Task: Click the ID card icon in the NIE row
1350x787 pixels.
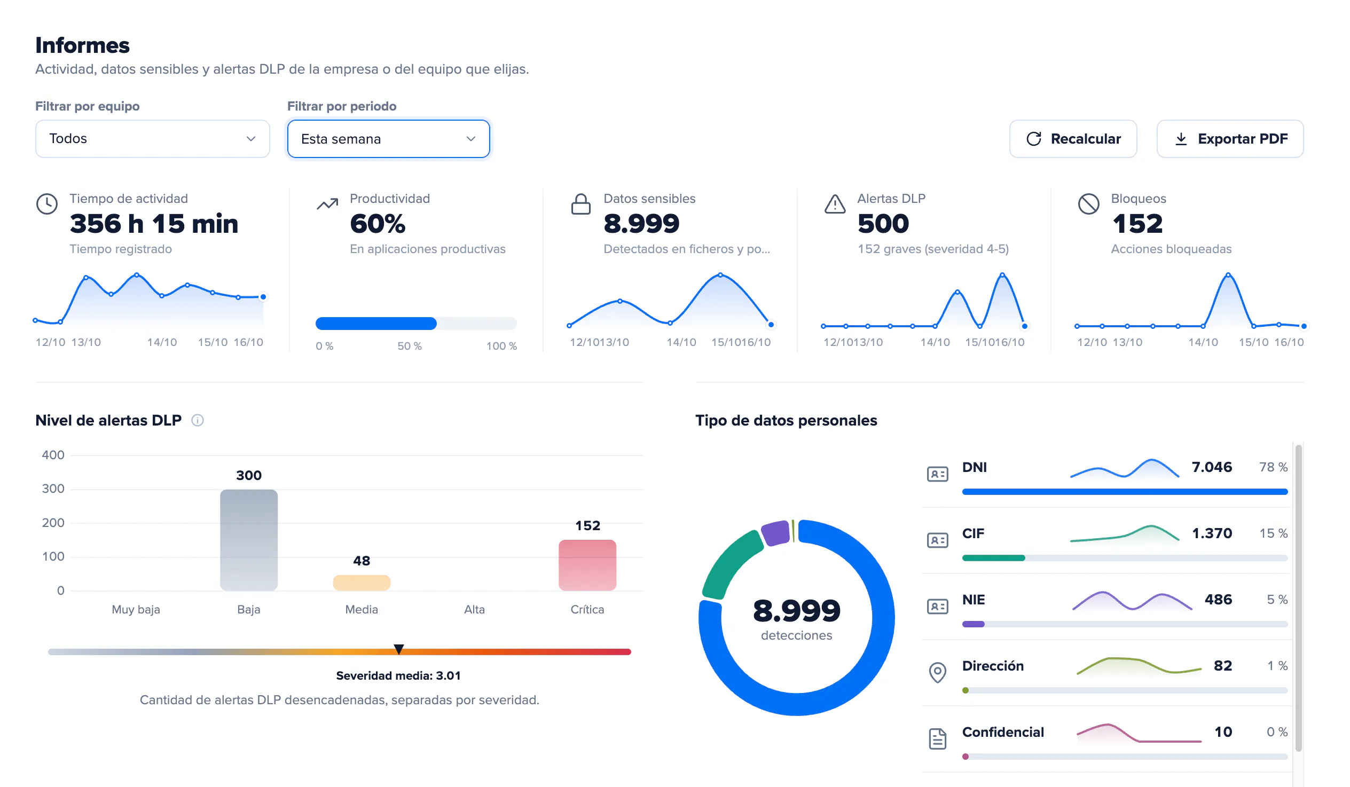Action: point(938,607)
